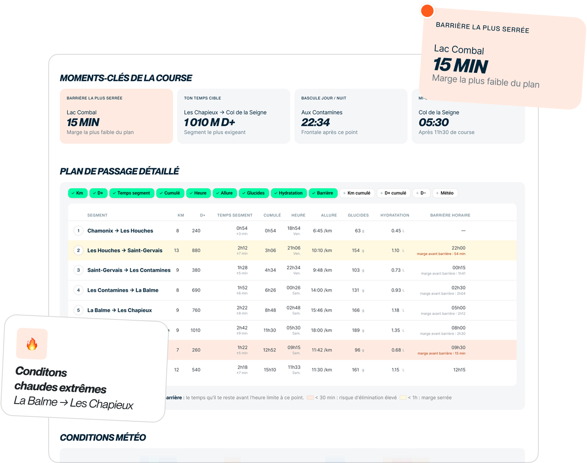Click the row number 3 badge
This screenshot has width=587, height=463.
pos(78,270)
